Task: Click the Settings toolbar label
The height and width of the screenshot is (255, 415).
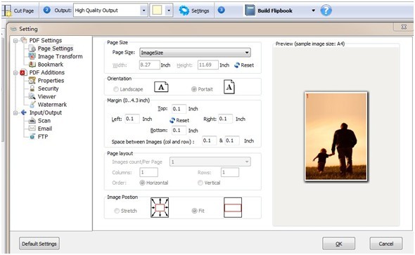Action: (x=200, y=11)
